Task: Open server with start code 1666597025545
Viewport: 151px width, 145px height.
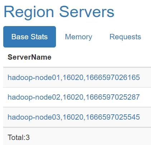Action: tap(74, 117)
